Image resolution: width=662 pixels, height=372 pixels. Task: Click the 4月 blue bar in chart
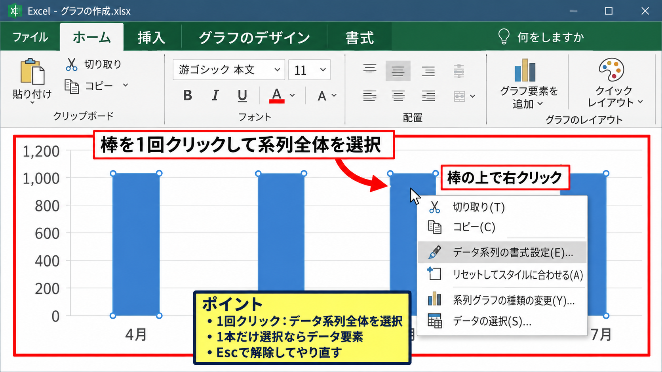point(136,244)
